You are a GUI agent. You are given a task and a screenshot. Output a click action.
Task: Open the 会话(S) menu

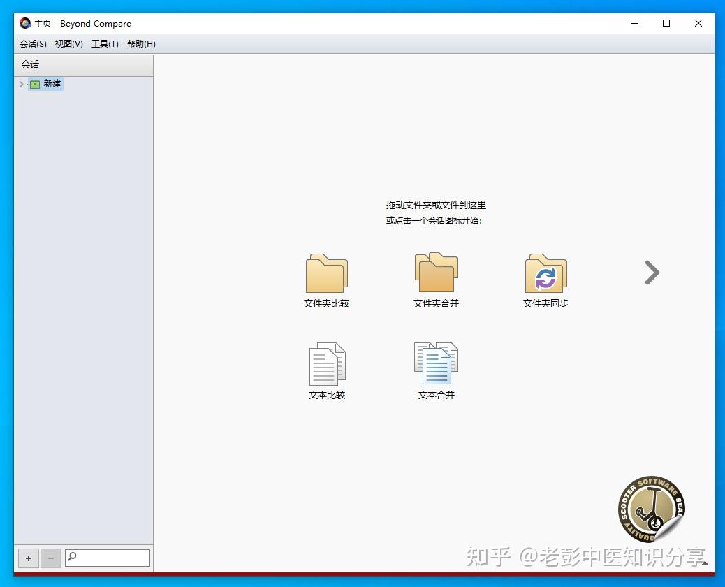click(32, 43)
